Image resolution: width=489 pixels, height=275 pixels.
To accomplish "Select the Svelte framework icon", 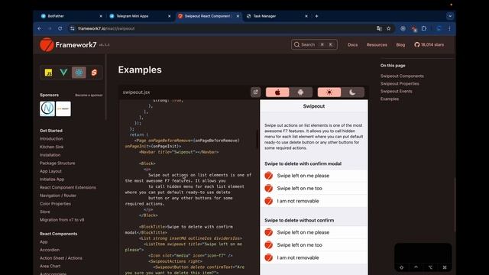I will [x=94, y=73].
